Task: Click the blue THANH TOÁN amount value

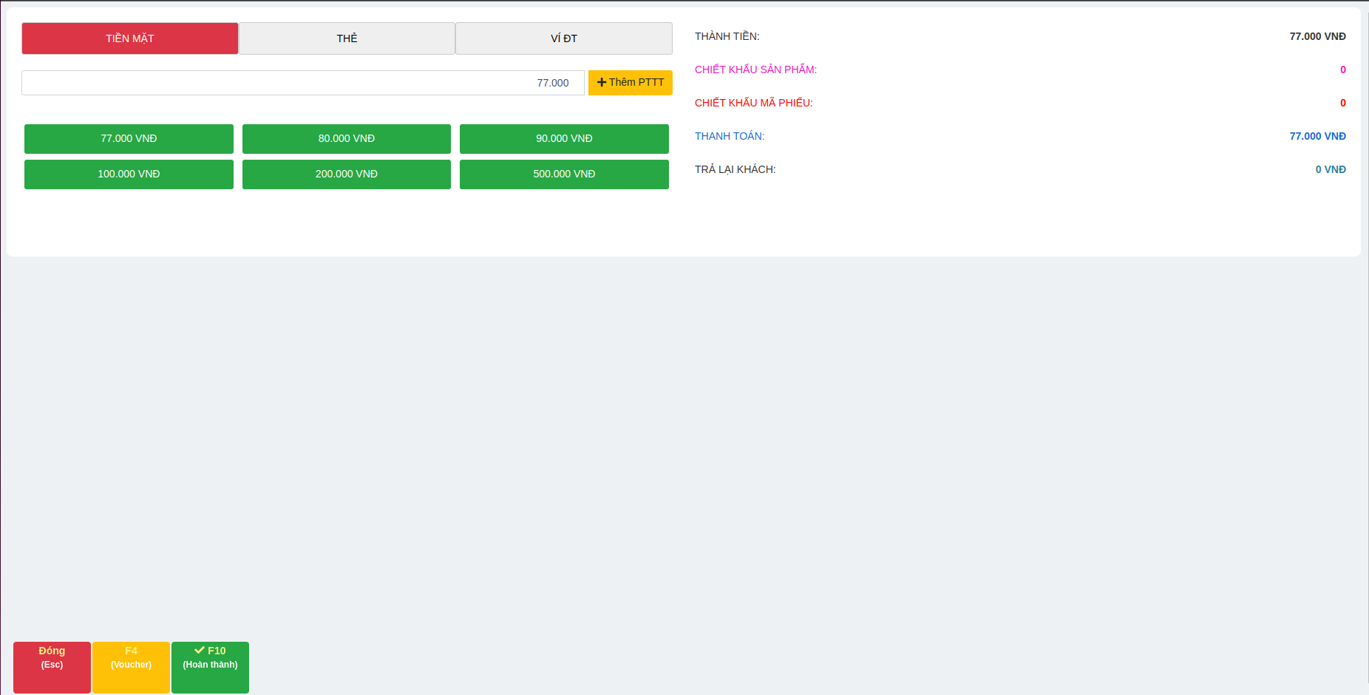Action: (1317, 136)
